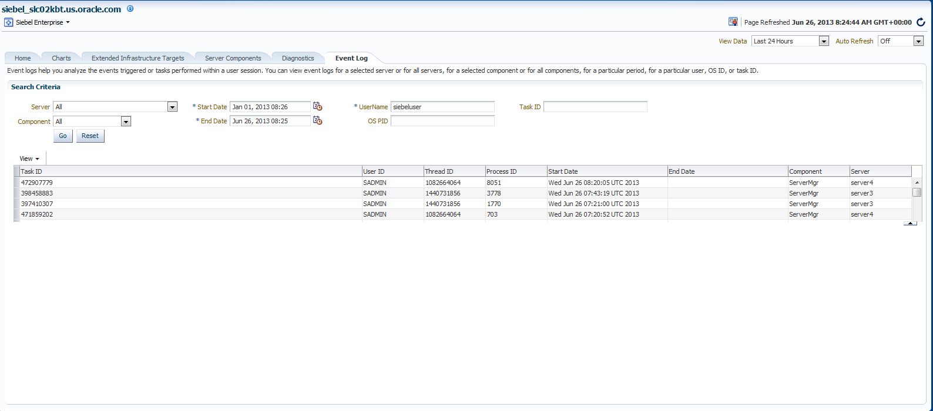The height and width of the screenshot is (411, 933).
Task: Switch to the Home tab
Action: [23, 58]
